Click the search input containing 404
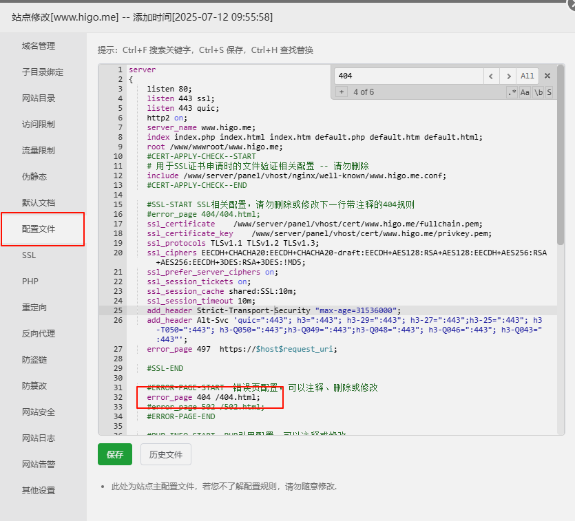The image size is (575, 521). [x=406, y=76]
